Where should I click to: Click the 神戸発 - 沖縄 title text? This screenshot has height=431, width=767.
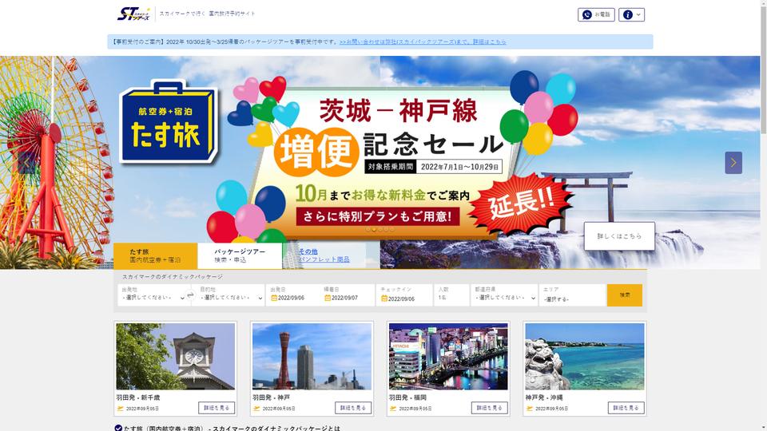544,397
